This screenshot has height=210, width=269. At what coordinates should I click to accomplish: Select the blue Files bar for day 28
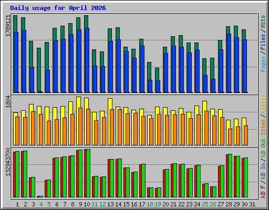click(x=229, y=63)
